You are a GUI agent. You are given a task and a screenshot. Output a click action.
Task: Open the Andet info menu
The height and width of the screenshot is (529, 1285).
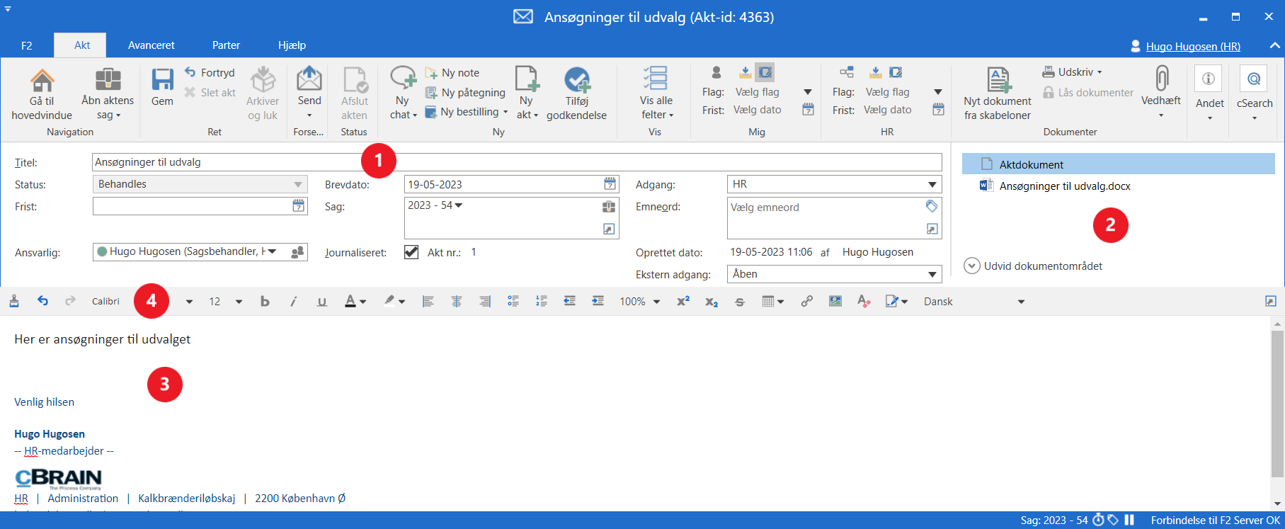[1209, 93]
